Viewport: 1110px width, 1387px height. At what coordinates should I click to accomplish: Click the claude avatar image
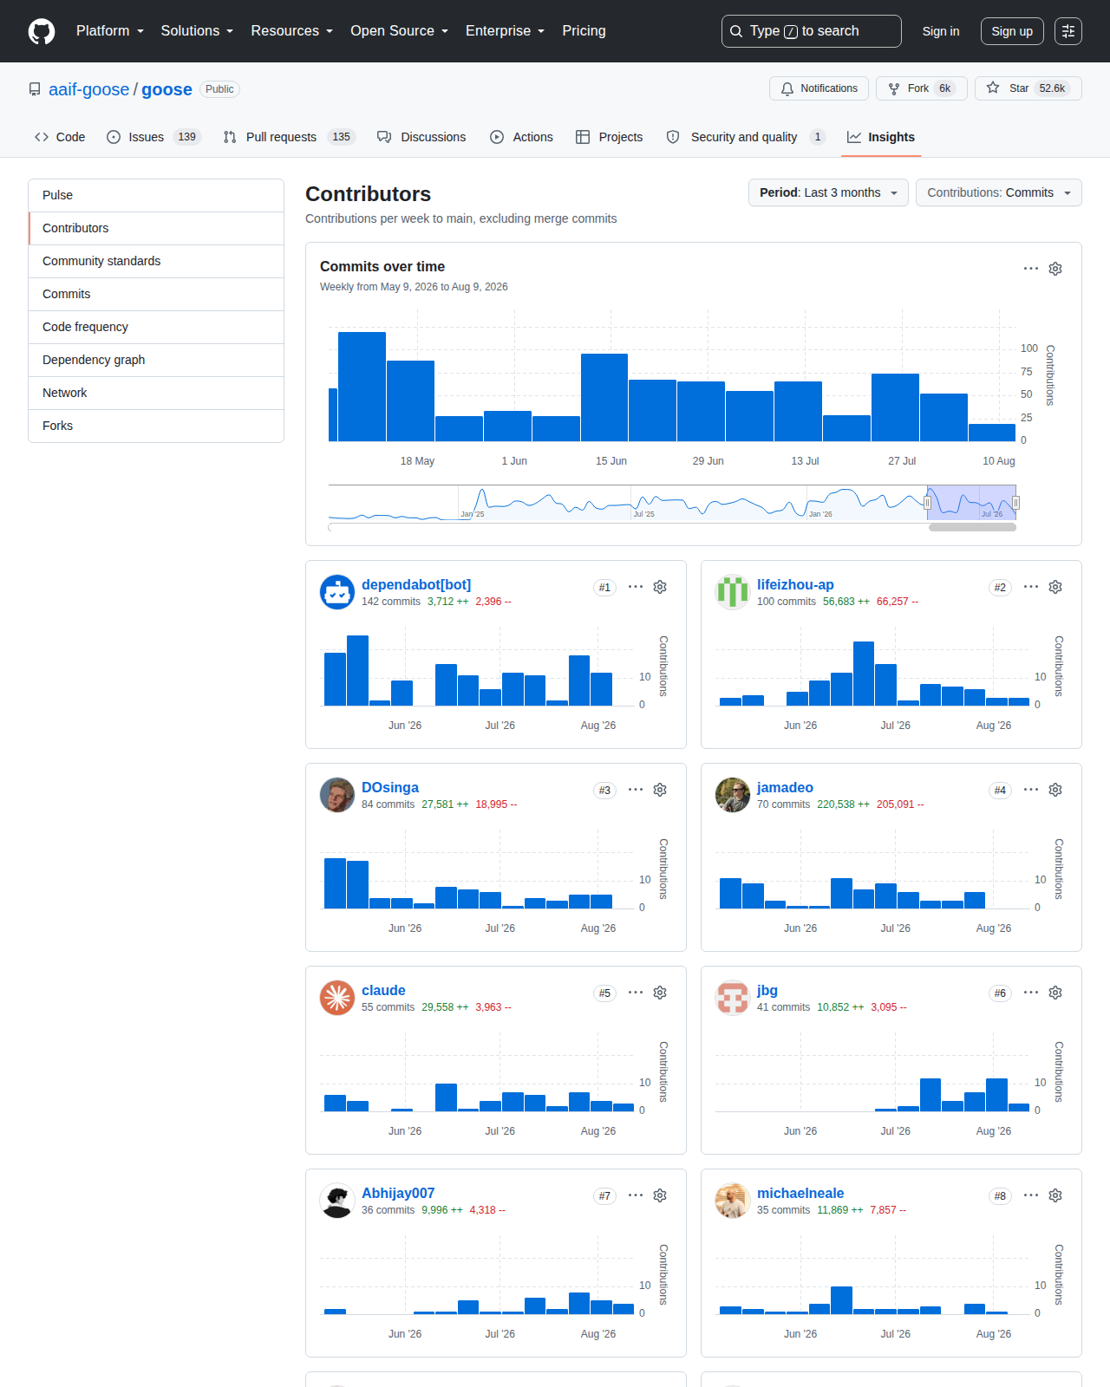tap(337, 998)
